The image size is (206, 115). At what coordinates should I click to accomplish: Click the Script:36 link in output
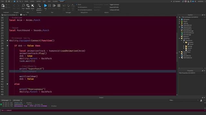[x=39, y=104]
